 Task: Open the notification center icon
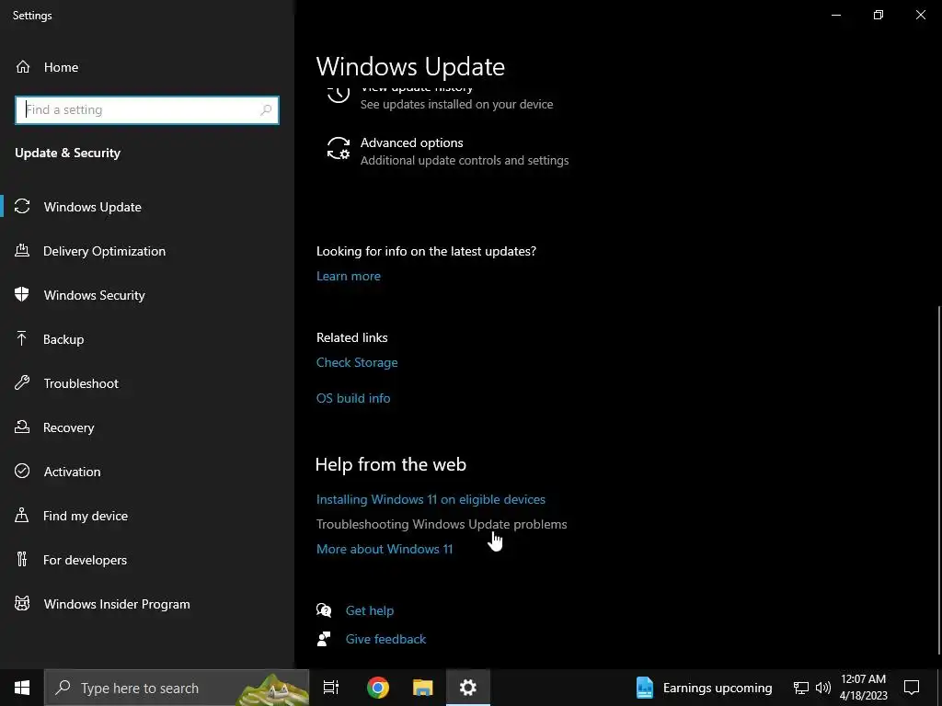click(x=912, y=688)
